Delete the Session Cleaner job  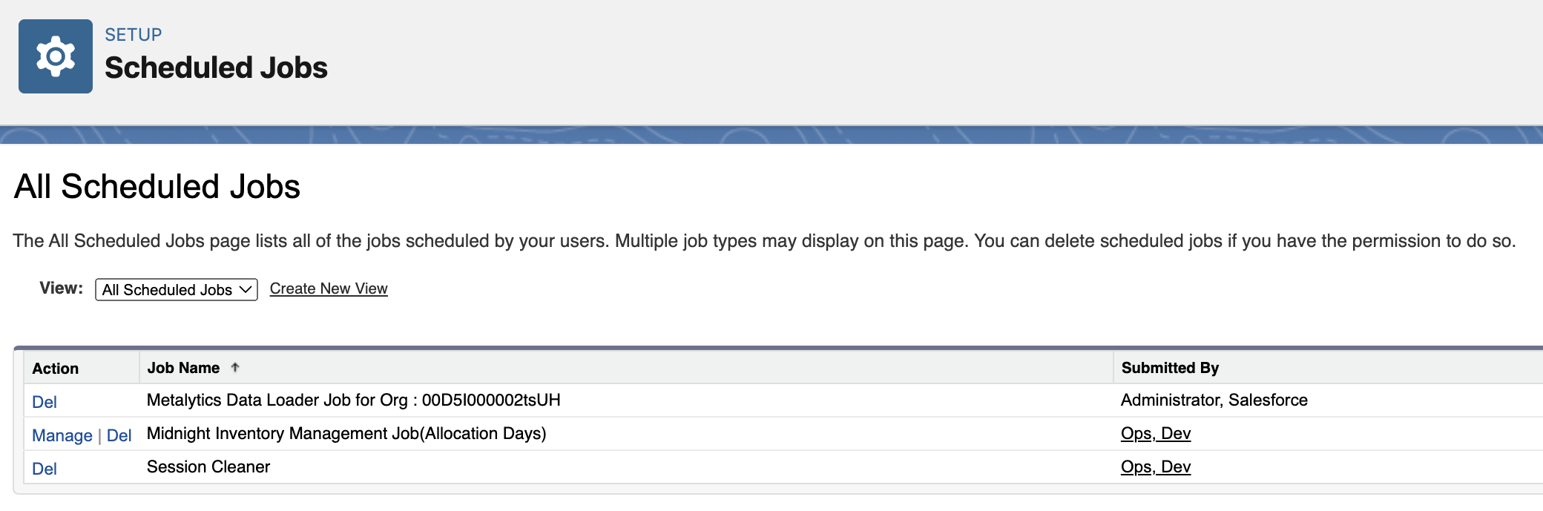click(x=45, y=469)
